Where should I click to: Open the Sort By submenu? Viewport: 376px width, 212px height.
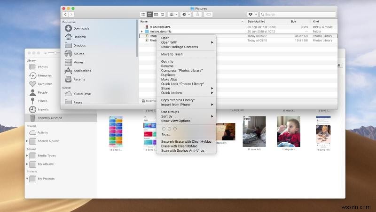tap(186, 116)
